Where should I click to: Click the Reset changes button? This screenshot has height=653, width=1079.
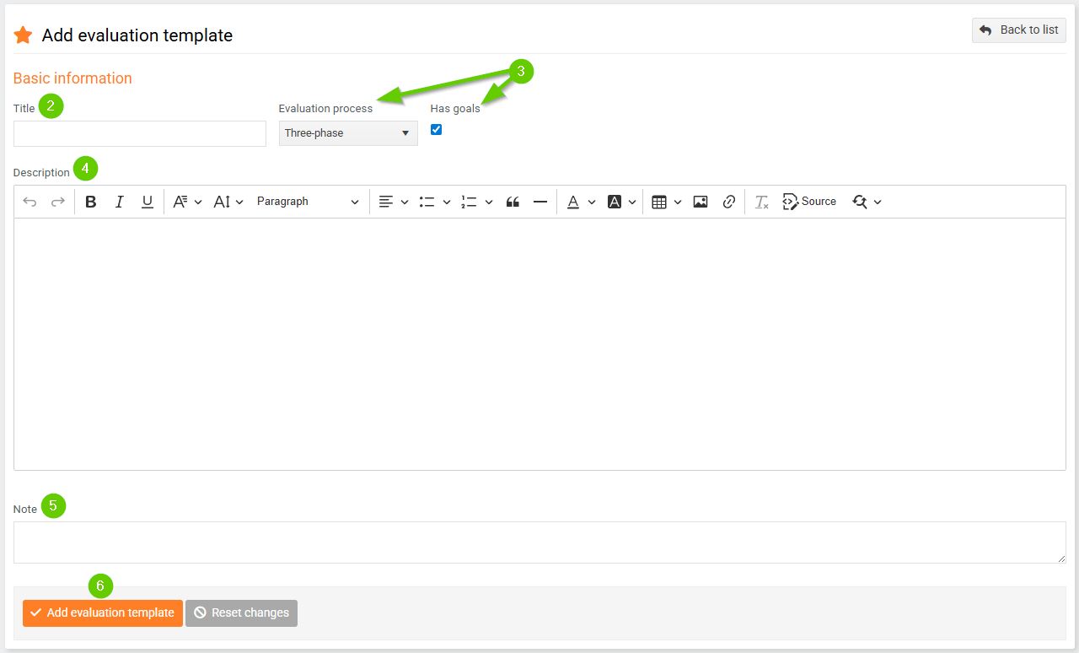coord(241,613)
